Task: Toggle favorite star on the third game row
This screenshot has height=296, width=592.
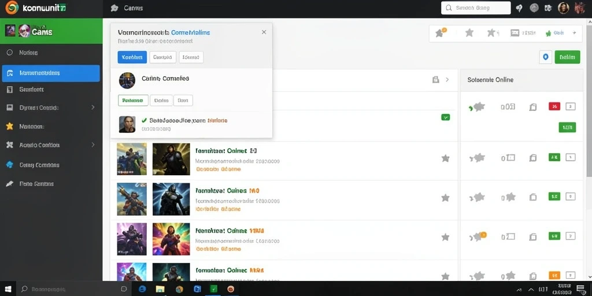Action: 446,236
